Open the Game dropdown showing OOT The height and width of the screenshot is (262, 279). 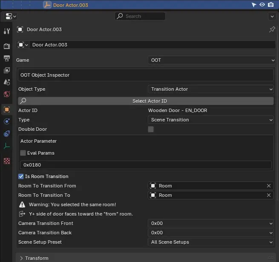212,60
